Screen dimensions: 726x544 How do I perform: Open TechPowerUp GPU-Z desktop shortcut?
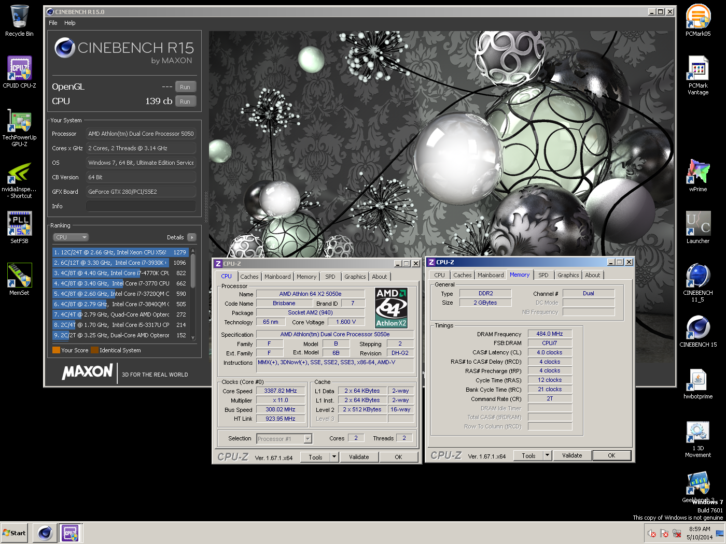pos(19,127)
